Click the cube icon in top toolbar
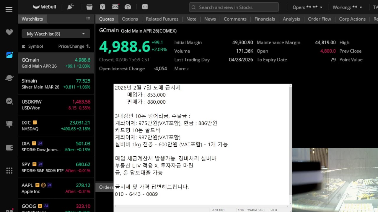 (x=102, y=7)
